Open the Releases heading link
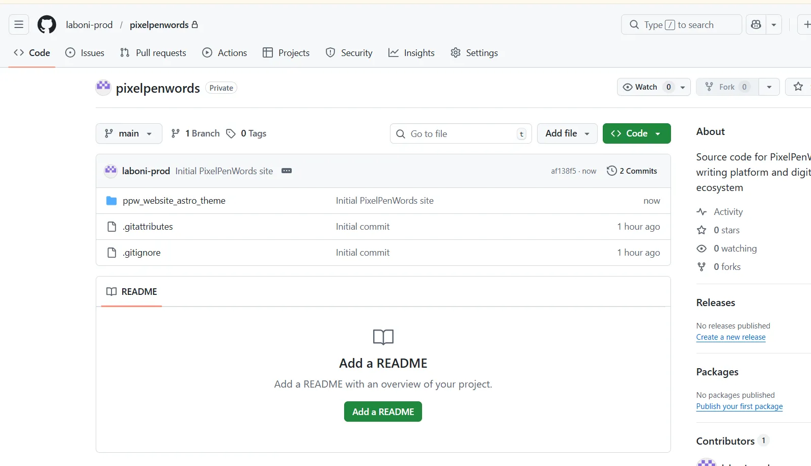The height and width of the screenshot is (466, 811). tap(716, 303)
